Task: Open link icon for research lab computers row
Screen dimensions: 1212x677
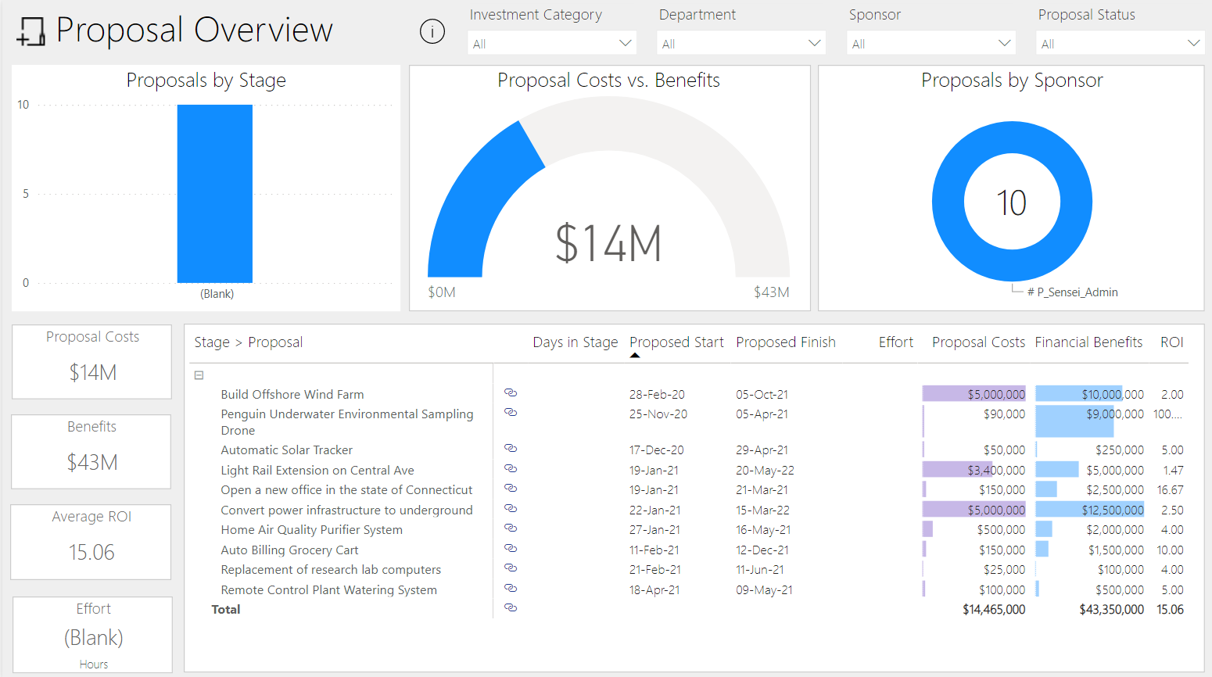Action: 511,568
